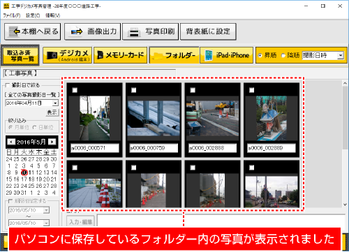Check the box for photo a0006_002889

[252, 90]
